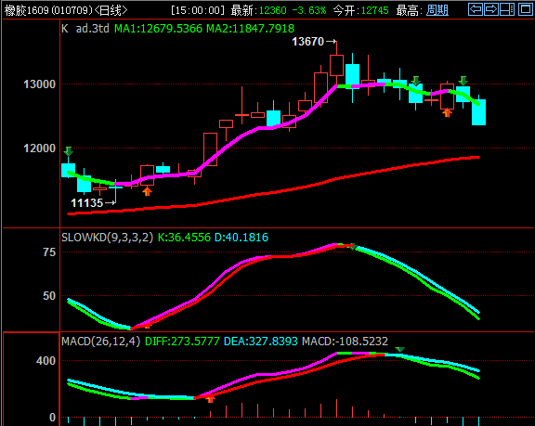The height and width of the screenshot is (426, 535).
Task: Click the single-window fullscreen layout icon
Action: pyautogui.click(x=525, y=9)
